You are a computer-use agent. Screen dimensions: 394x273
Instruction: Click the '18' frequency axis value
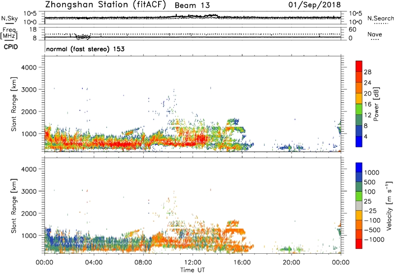coord(33,30)
